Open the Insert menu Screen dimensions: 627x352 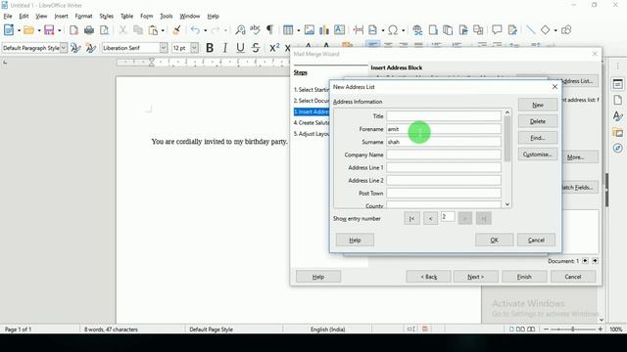click(61, 16)
